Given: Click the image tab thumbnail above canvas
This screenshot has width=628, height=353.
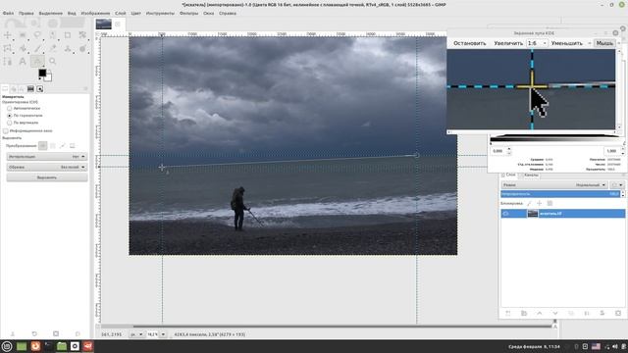Looking at the screenshot, I should pos(104,24).
